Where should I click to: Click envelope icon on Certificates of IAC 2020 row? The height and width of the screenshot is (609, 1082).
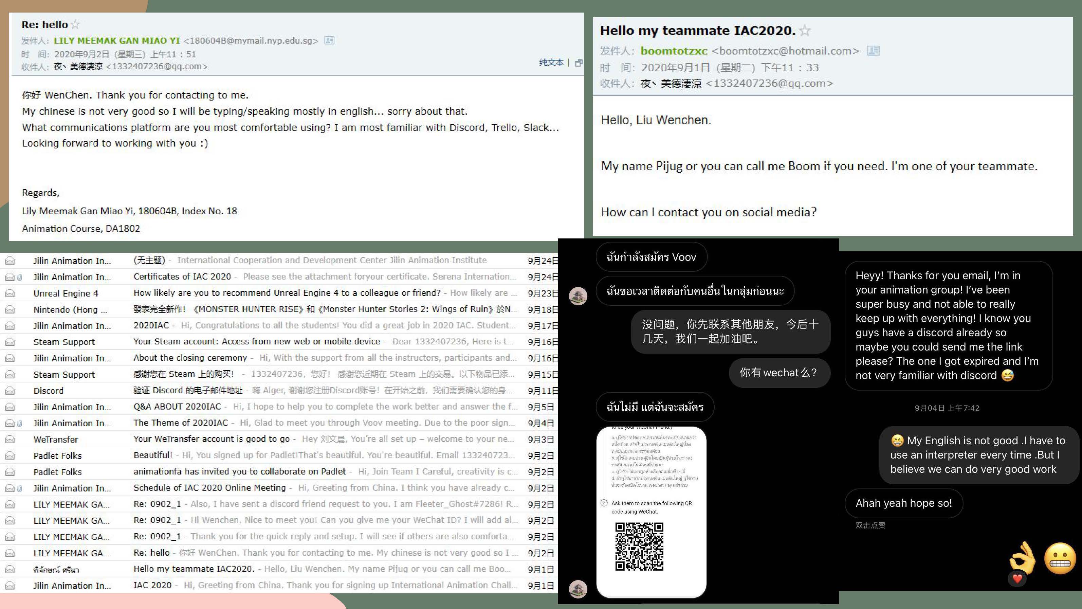[x=10, y=277]
